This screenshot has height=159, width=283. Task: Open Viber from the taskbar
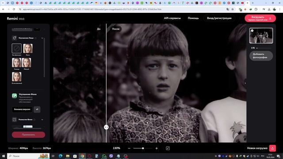(111, 156)
